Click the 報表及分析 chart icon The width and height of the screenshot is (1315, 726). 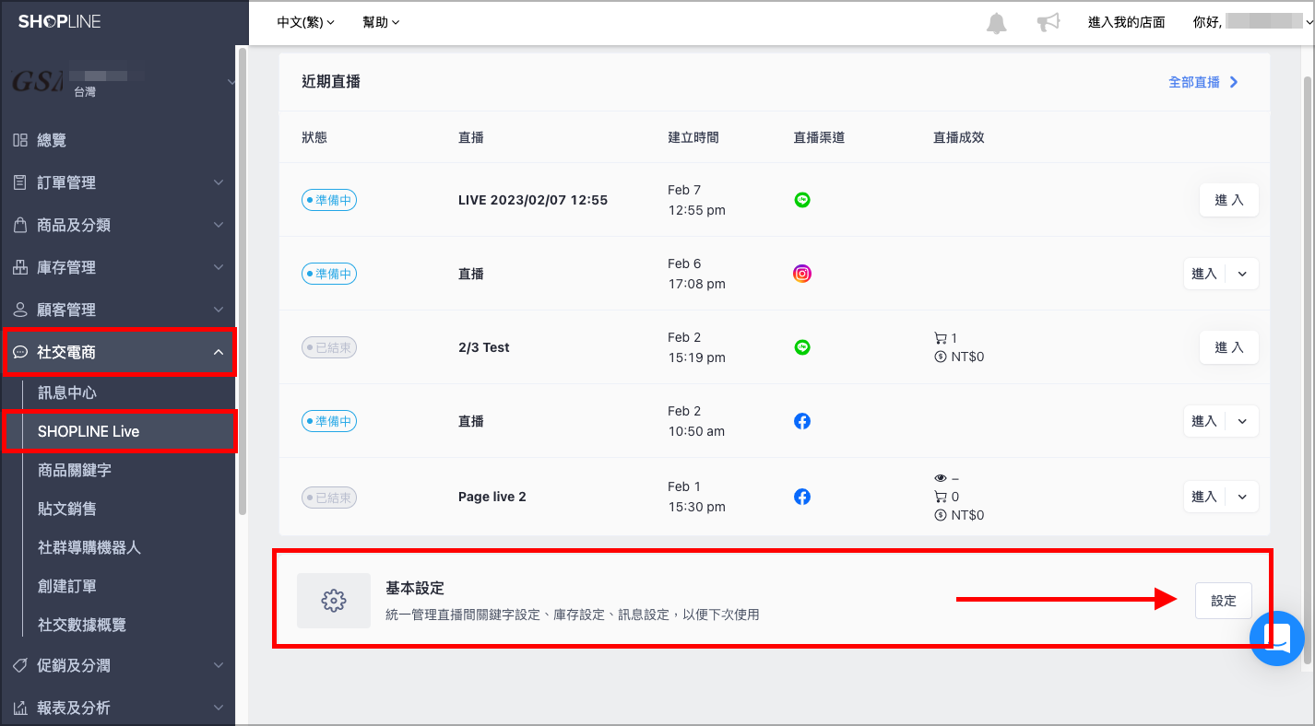(x=20, y=708)
